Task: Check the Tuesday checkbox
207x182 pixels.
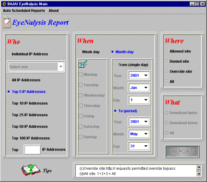Action: (x=80, y=85)
